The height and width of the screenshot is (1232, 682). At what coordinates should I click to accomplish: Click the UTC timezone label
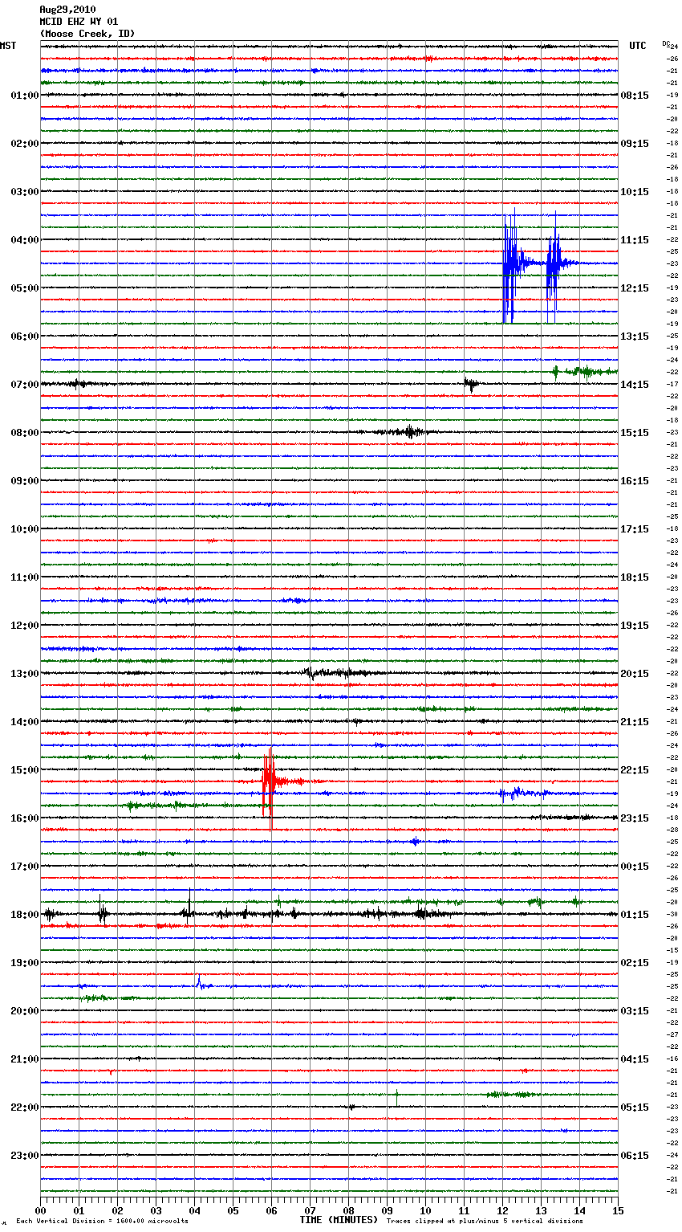pyautogui.click(x=637, y=46)
